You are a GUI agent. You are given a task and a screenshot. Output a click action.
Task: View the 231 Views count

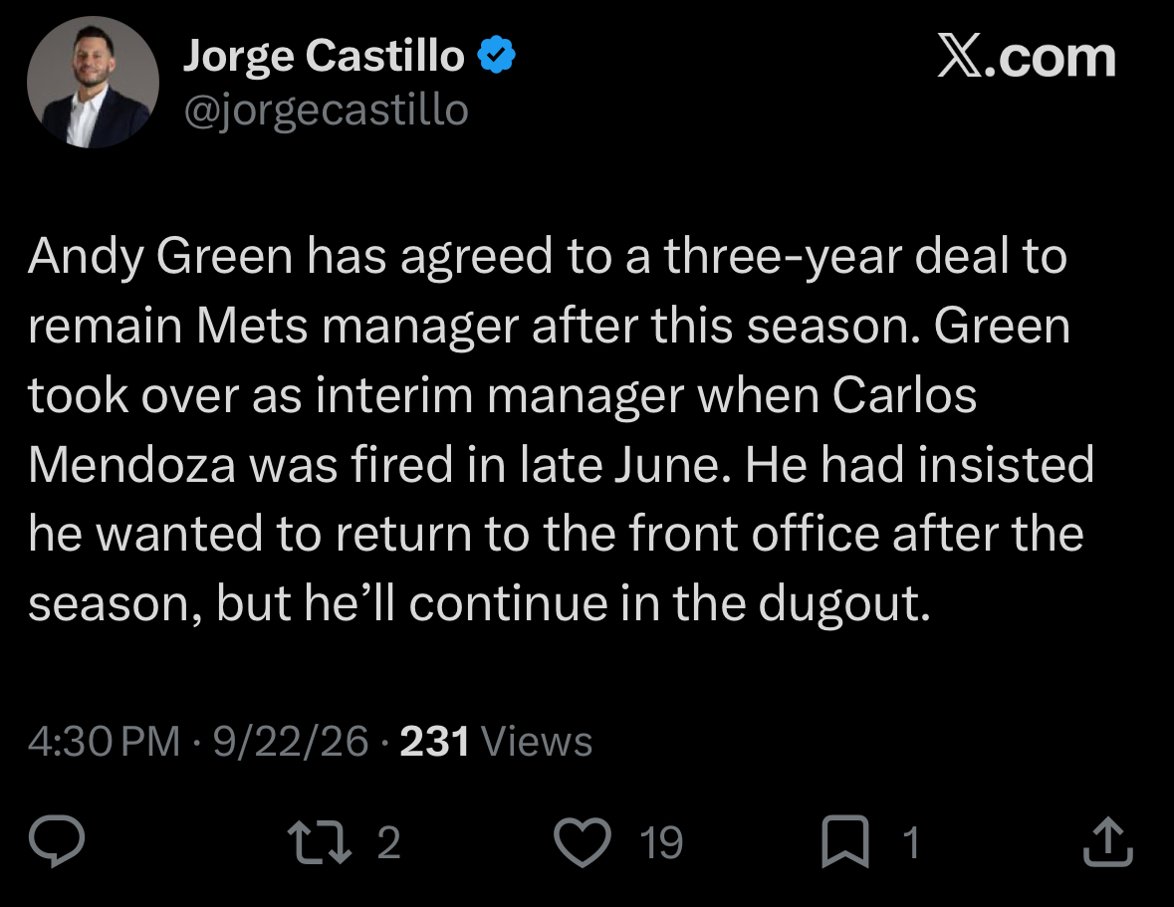[497, 742]
